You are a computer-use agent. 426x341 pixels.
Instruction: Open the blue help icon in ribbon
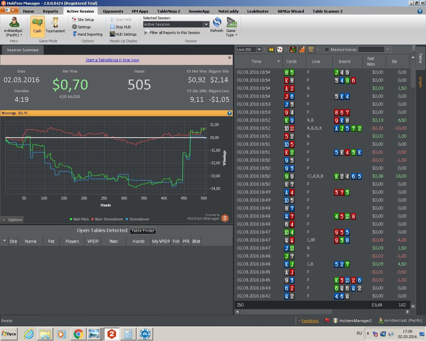pyautogui.click(x=420, y=11)
